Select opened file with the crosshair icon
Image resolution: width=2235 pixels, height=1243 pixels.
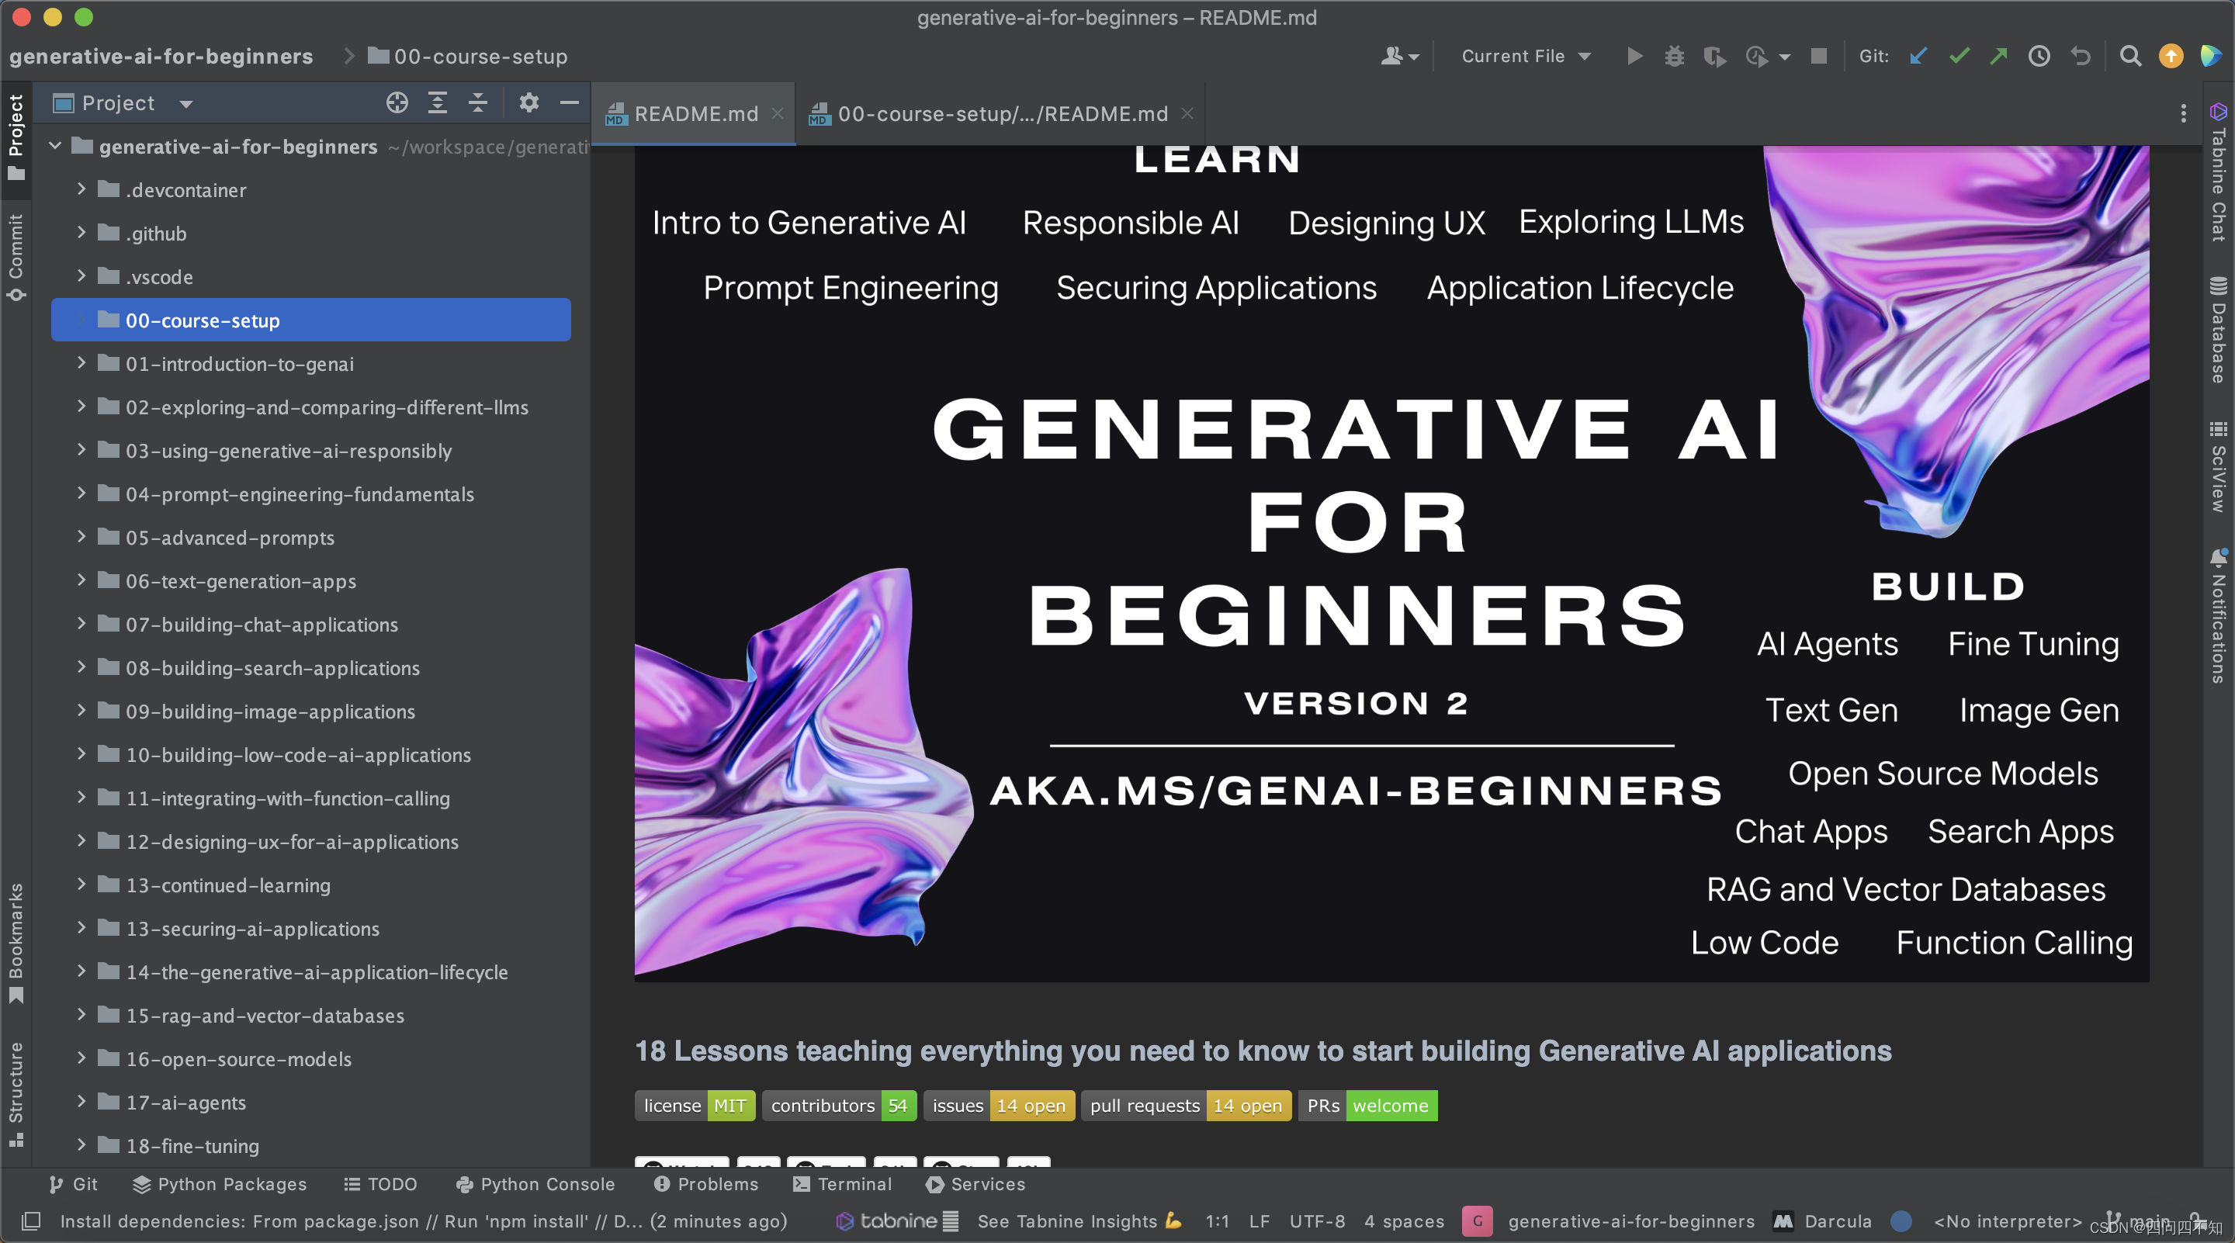click(x=397, y=103)
